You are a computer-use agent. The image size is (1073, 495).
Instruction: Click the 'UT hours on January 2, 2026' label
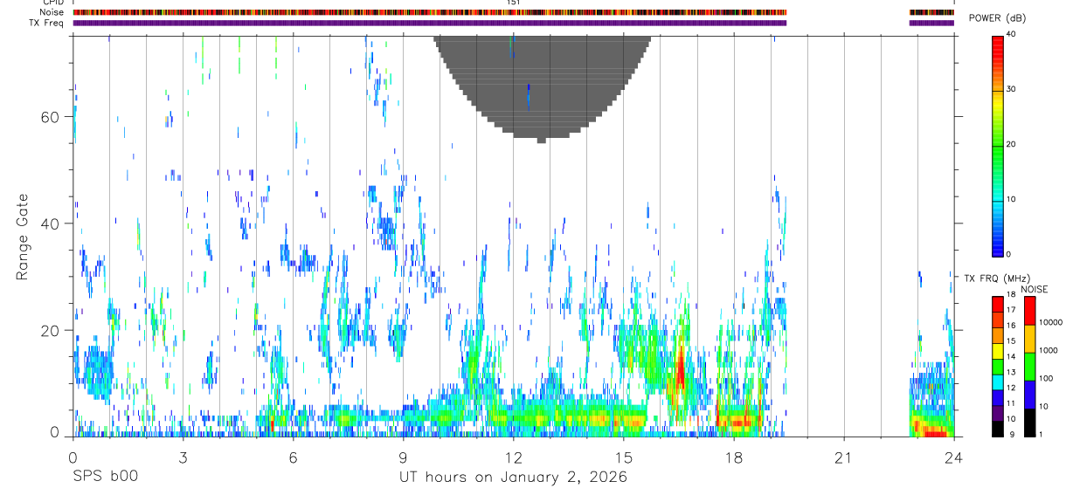pyautogui.click(x=513, y=477)
